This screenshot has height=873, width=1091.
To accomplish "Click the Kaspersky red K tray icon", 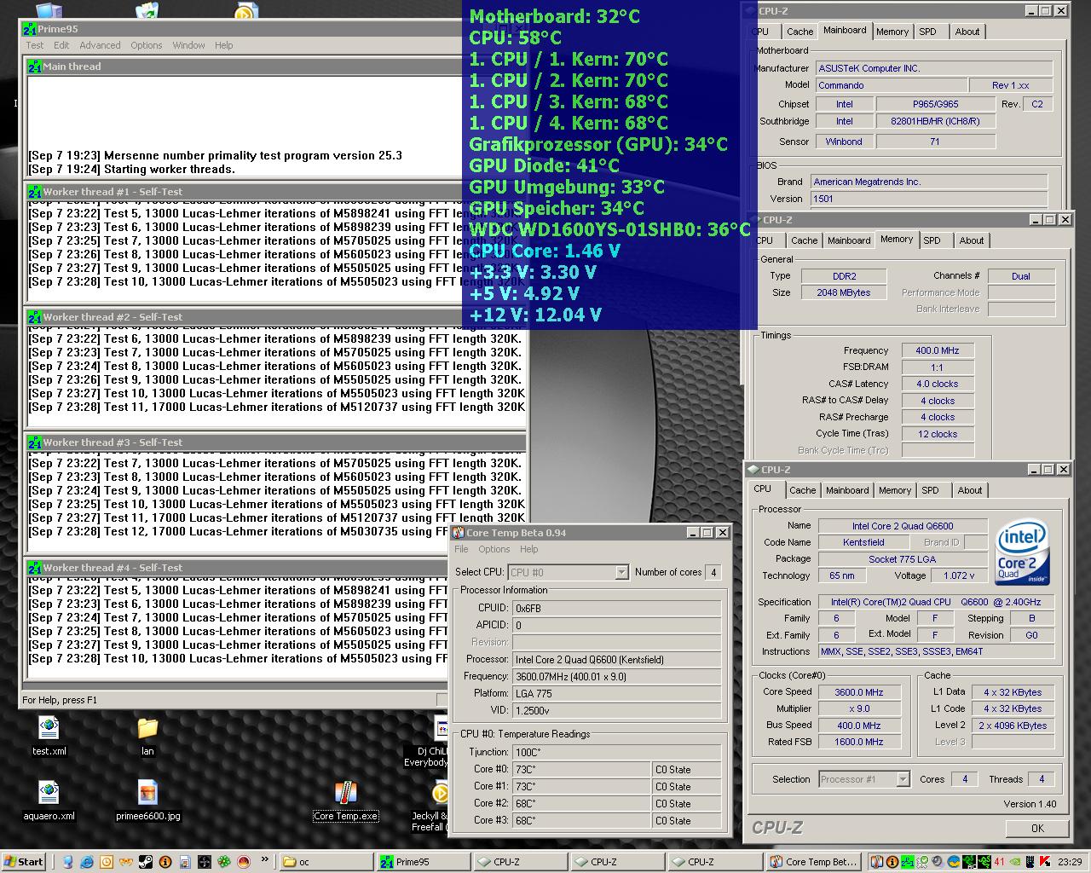I will (1045, 862).
